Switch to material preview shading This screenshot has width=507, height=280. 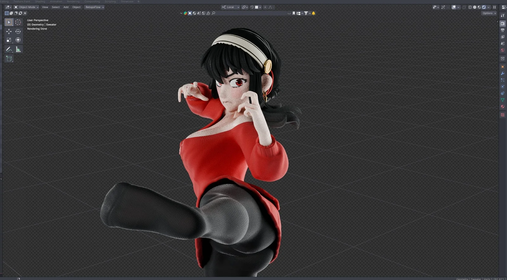tap(479, 7)
